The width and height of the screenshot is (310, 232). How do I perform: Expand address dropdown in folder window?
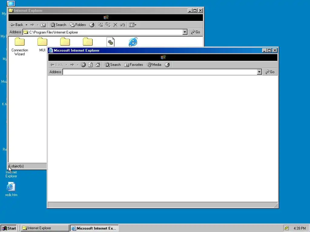tap(185, 32)
